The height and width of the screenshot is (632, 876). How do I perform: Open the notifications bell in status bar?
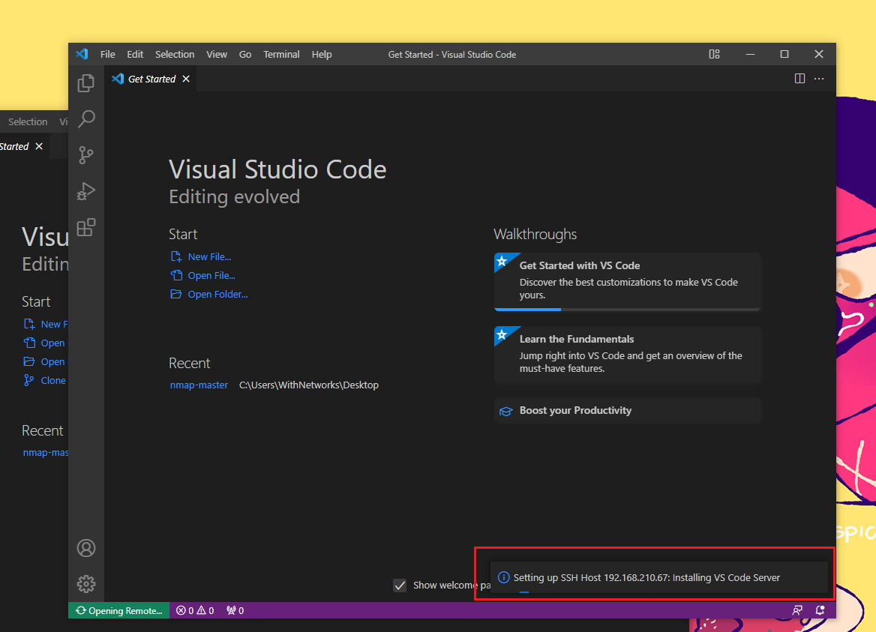pos(820,610)
